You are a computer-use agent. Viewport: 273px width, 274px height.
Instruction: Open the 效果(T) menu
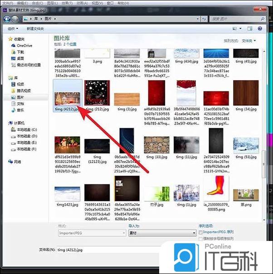click(67, 3)
